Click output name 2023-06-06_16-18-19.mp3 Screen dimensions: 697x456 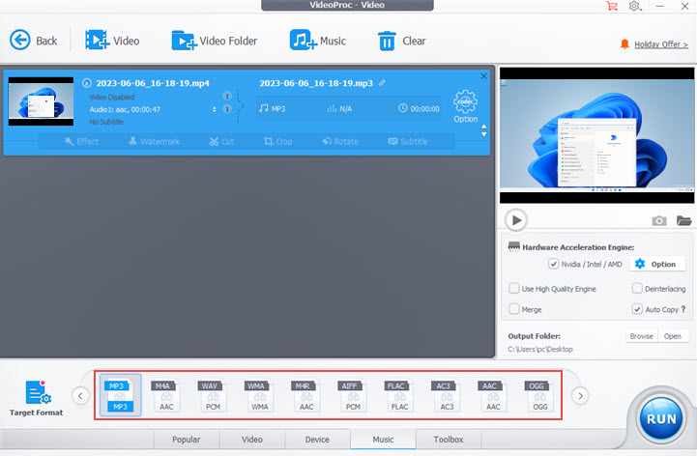(316, 83)
